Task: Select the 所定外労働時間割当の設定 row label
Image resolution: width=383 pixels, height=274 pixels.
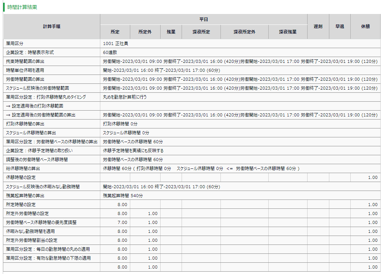Action: pyautogui.click(x=31, y=240)
